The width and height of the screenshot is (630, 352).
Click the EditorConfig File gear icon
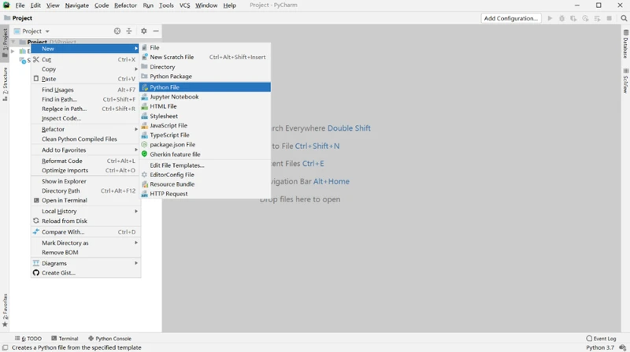(x=145, y=174)
